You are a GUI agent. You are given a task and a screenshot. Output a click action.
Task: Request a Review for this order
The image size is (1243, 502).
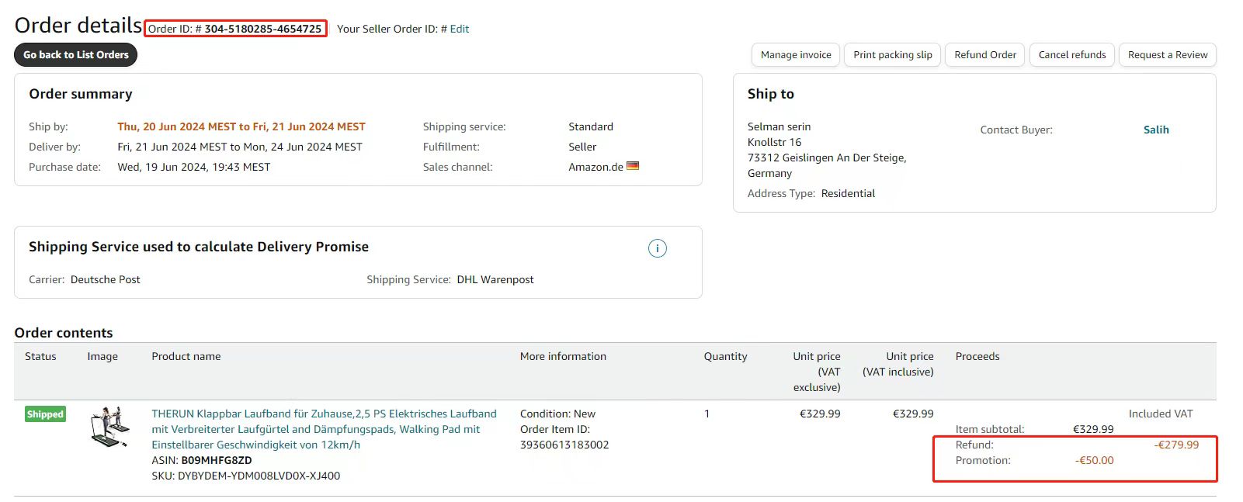click(x=1167, y=55)
